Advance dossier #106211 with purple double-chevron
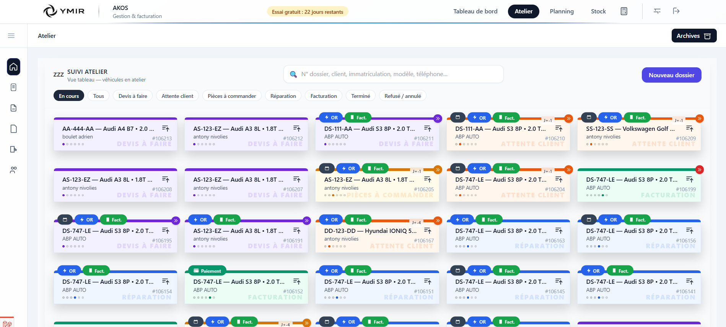726x327 pixels. pyautogui.click(x=438, y=119)
